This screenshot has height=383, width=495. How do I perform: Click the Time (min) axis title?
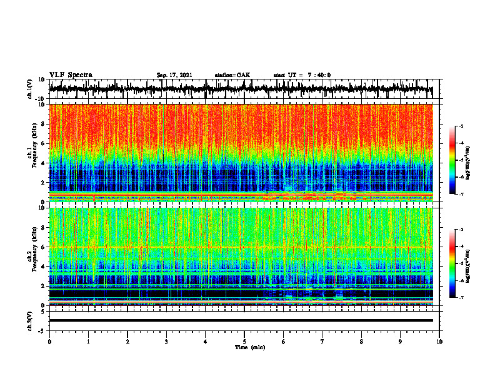pyautogui.click(x=250, y=347)
